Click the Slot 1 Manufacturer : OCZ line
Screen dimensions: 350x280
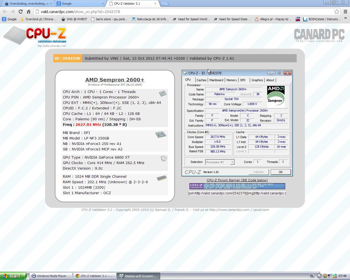coord(87,193)
